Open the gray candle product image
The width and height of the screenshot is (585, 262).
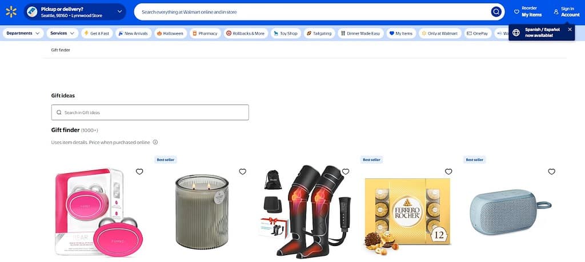202,211
